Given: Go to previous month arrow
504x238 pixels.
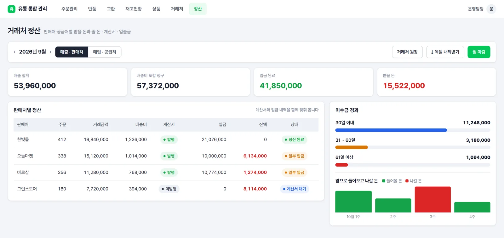Looking at the screenshot, I should tap(14, 52).
